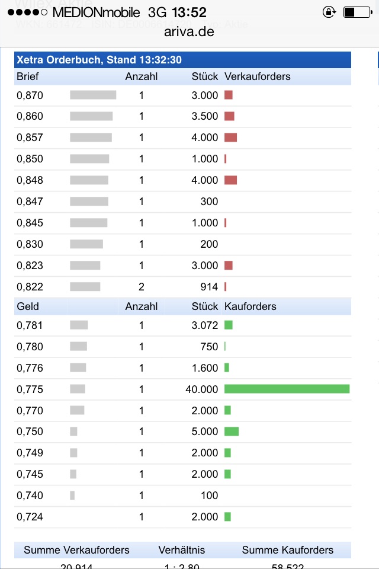Click the green bar in the 0,750 row
This screenshot has height=569, width=379.
click(232, 431)
